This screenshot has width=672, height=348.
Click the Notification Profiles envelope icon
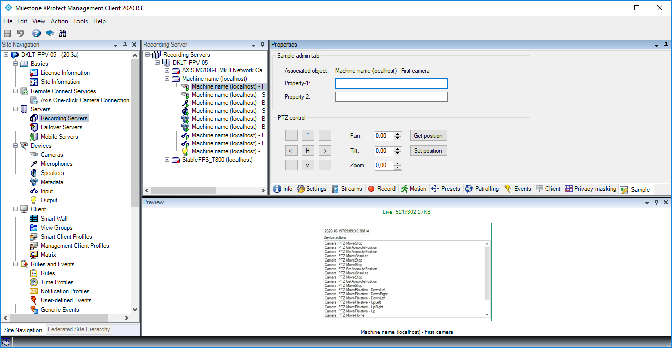click(34, 291)
